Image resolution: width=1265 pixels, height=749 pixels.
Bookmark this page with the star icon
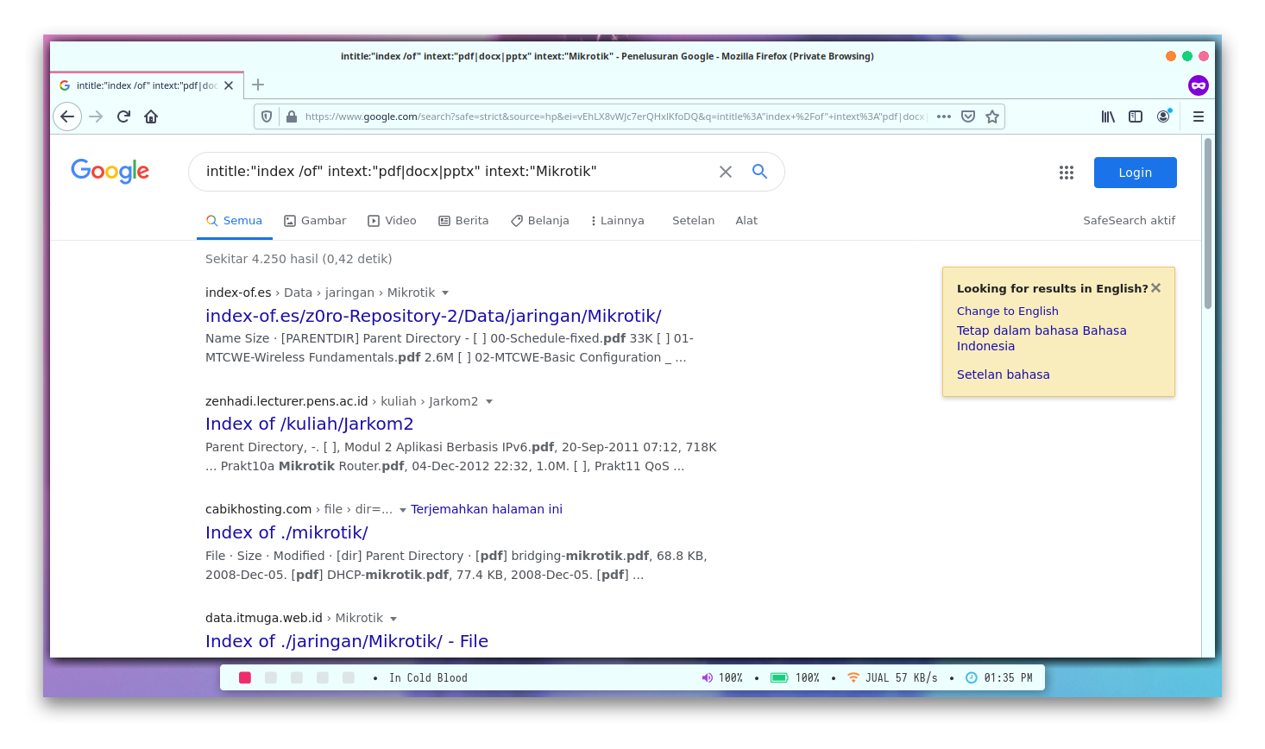coord(992,116)
